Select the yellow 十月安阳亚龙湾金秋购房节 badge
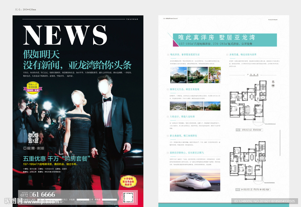 click(128, 182)
